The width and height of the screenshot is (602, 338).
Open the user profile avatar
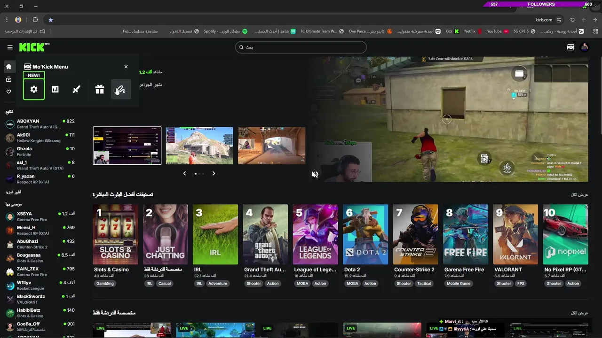click(x=585, y=47)
